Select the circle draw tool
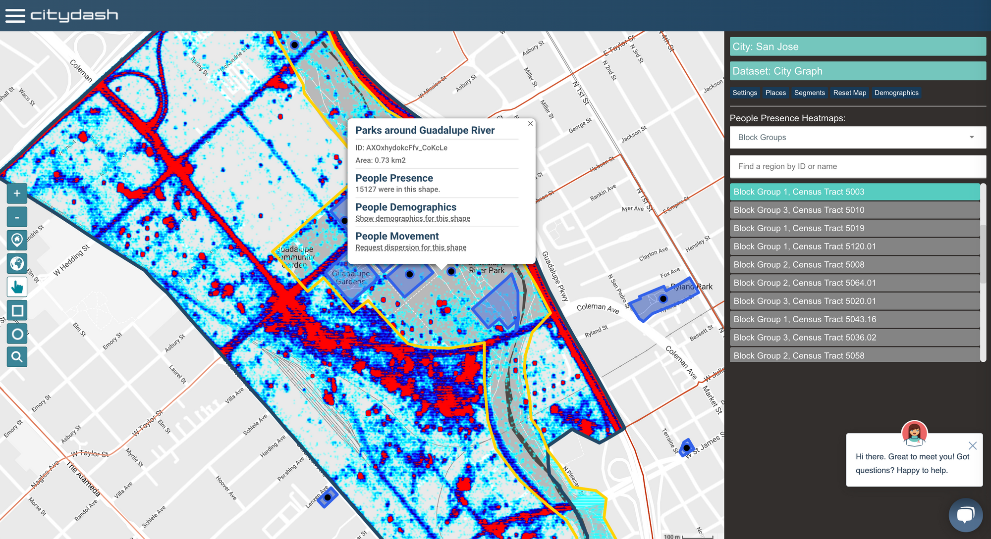The height and width of the screenshot is (539, 991). [x=17, y=334]
